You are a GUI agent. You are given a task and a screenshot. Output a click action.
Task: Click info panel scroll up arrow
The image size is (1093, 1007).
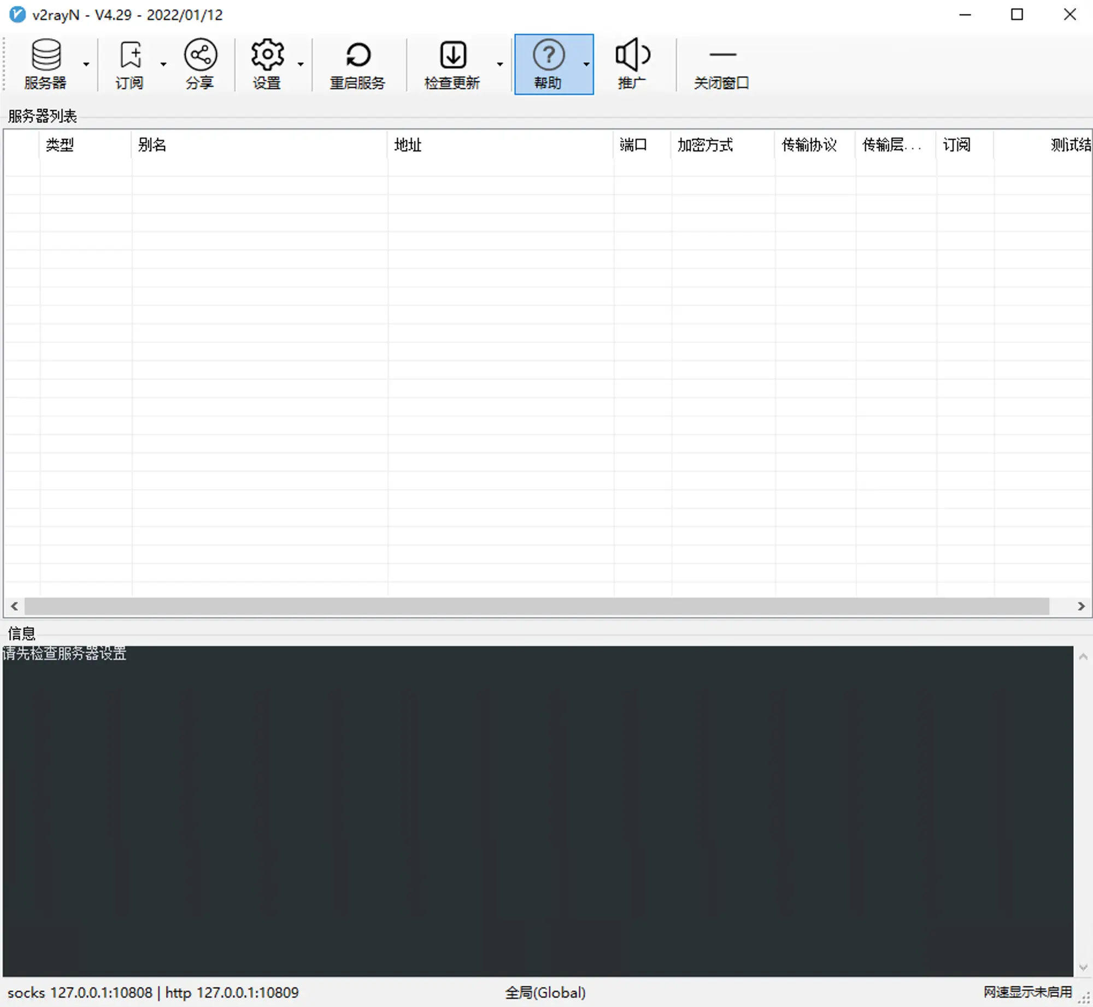tap(1083, 657)
